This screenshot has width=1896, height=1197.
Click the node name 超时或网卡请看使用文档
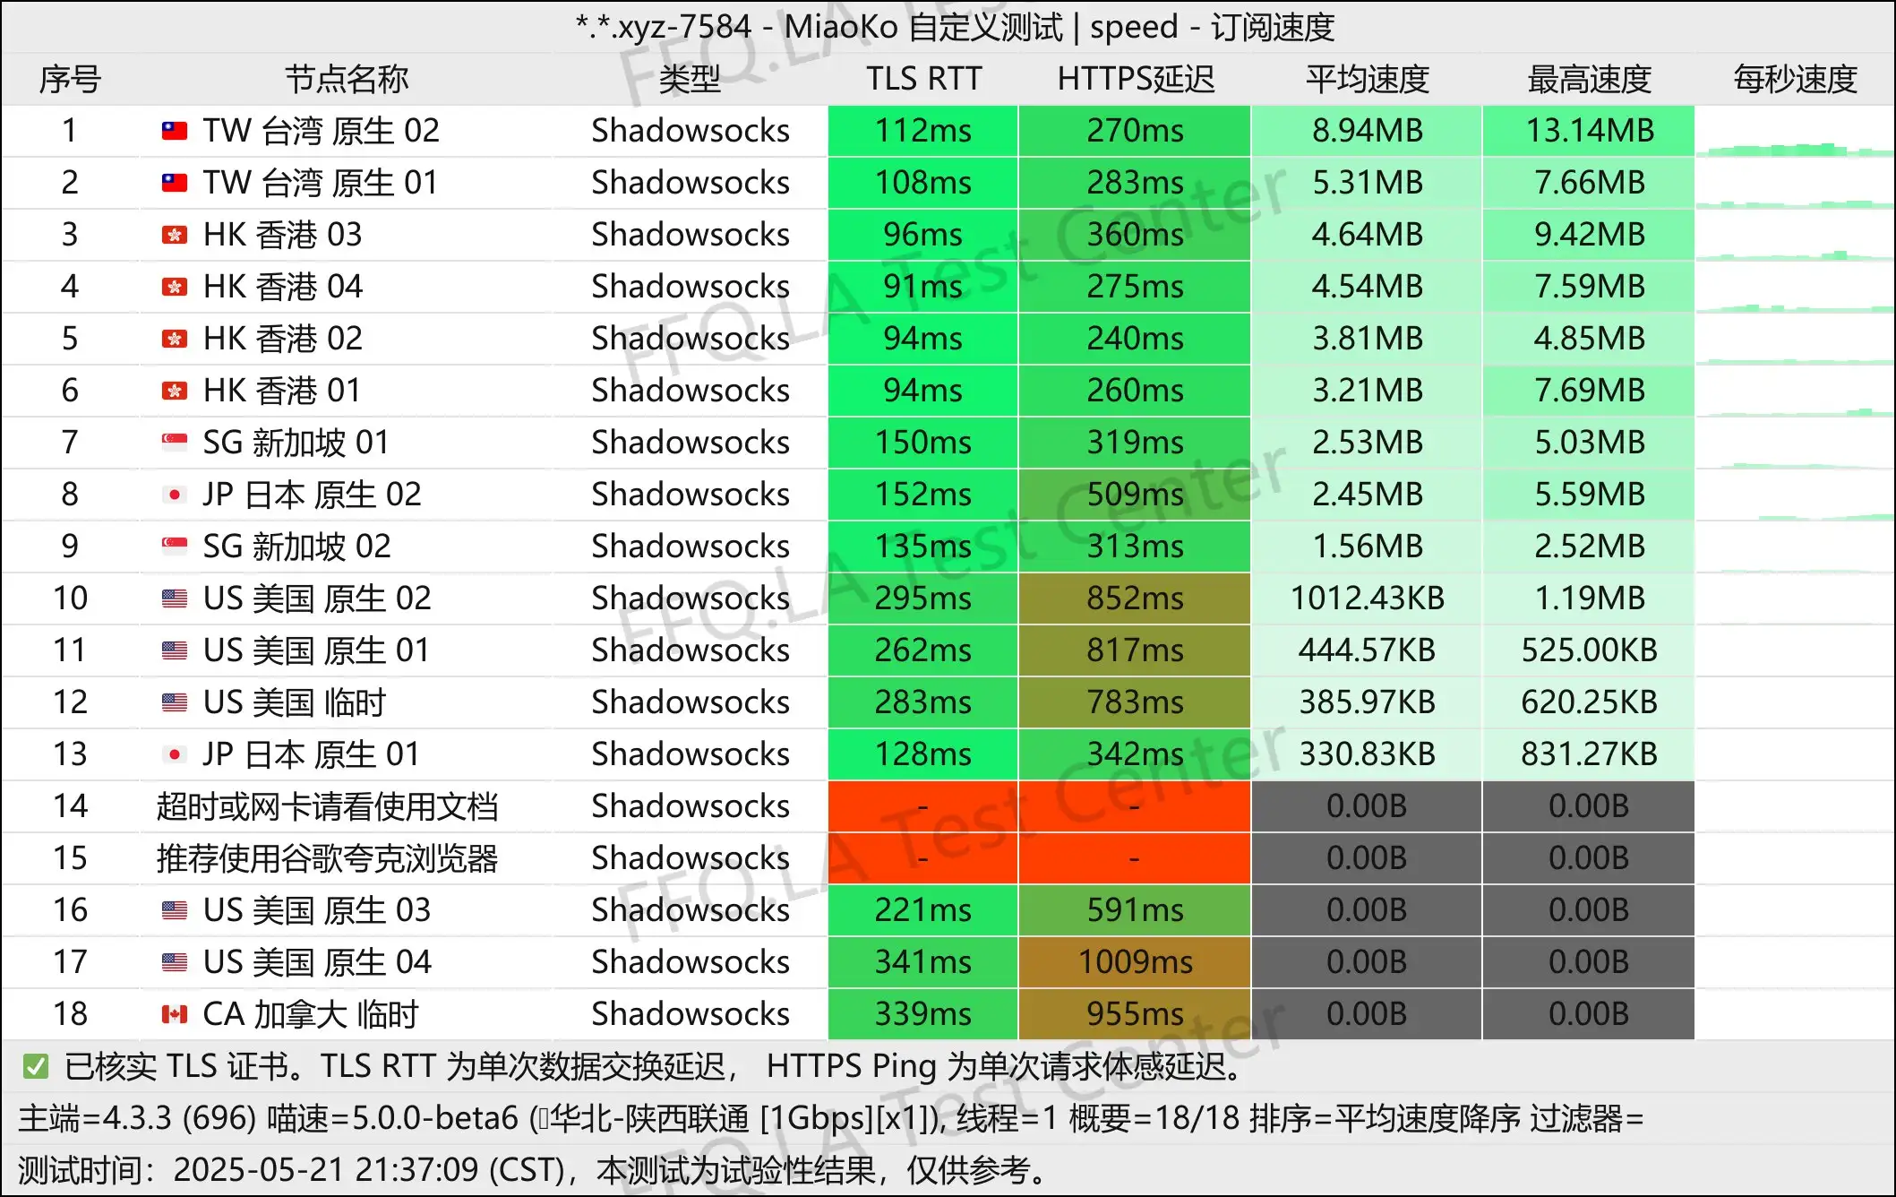click(x=327, y=806)
